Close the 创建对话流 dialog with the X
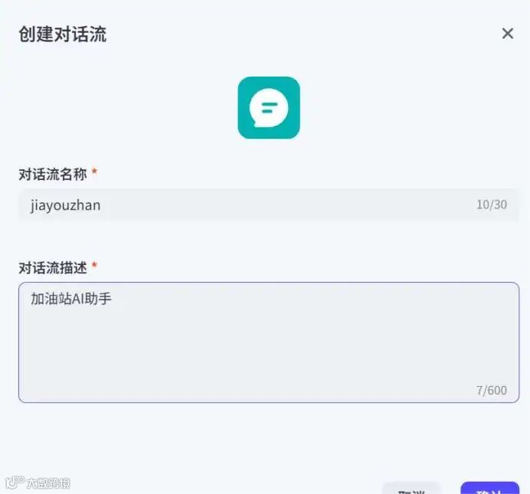Viewport: 530px width, 494px height. point(507,34)
